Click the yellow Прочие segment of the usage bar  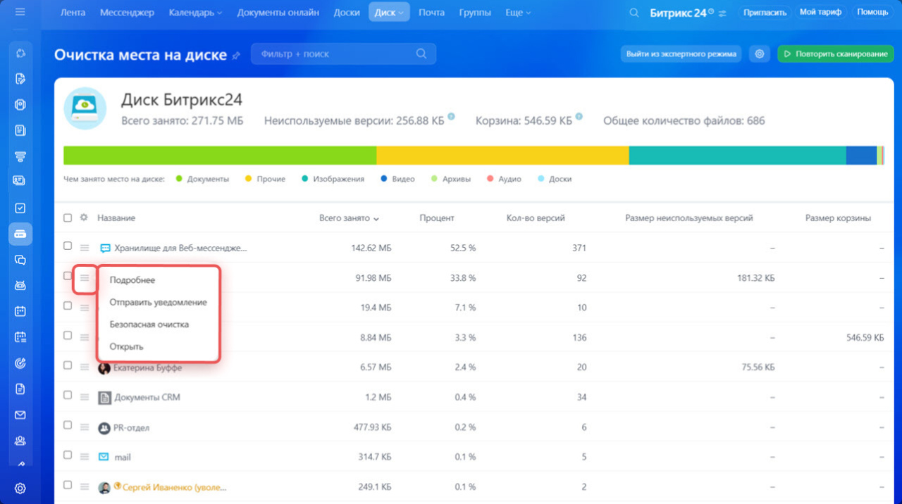point(502,156)
